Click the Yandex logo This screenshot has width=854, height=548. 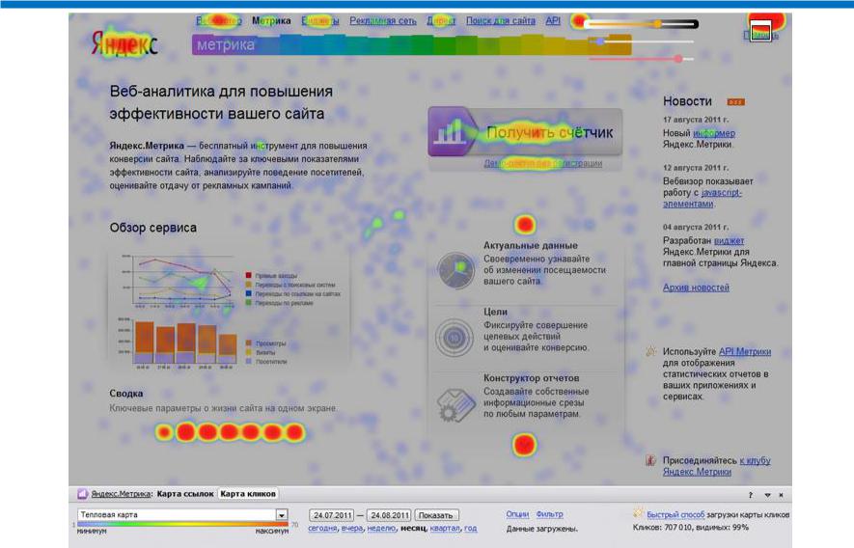[124, 43]
